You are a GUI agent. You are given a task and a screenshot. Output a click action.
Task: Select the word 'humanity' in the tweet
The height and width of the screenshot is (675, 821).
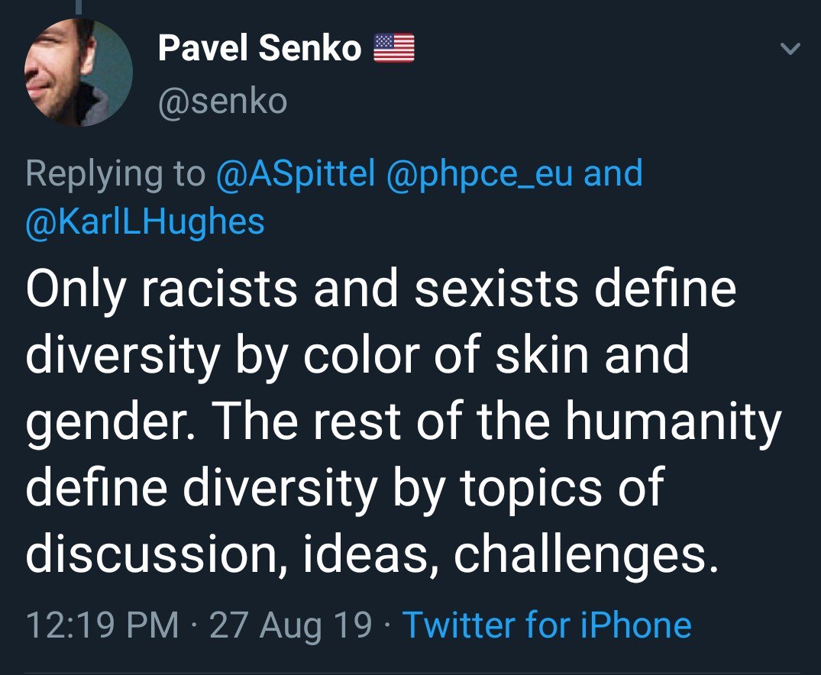(673, 423)
